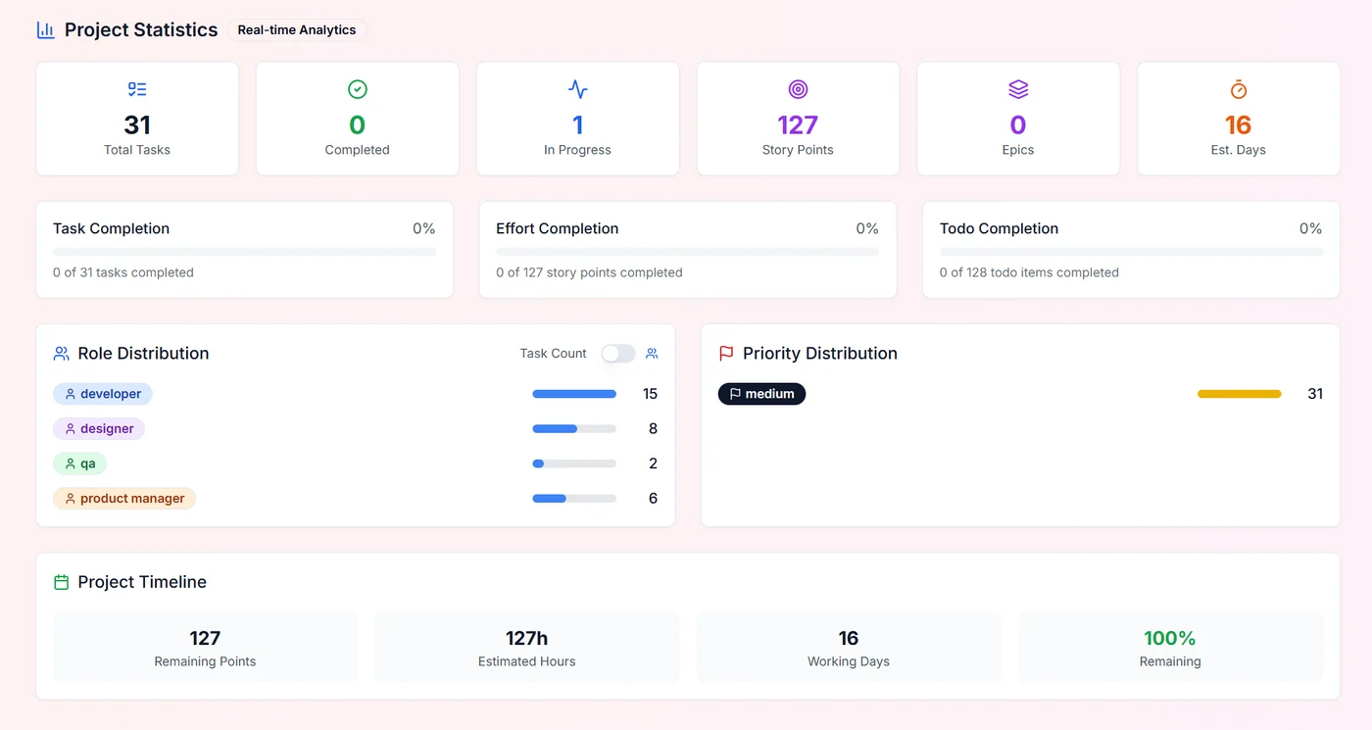Click the medium priority count '31'
The width and height of the screenshot is (1372, 730).
click(1315, 394)
